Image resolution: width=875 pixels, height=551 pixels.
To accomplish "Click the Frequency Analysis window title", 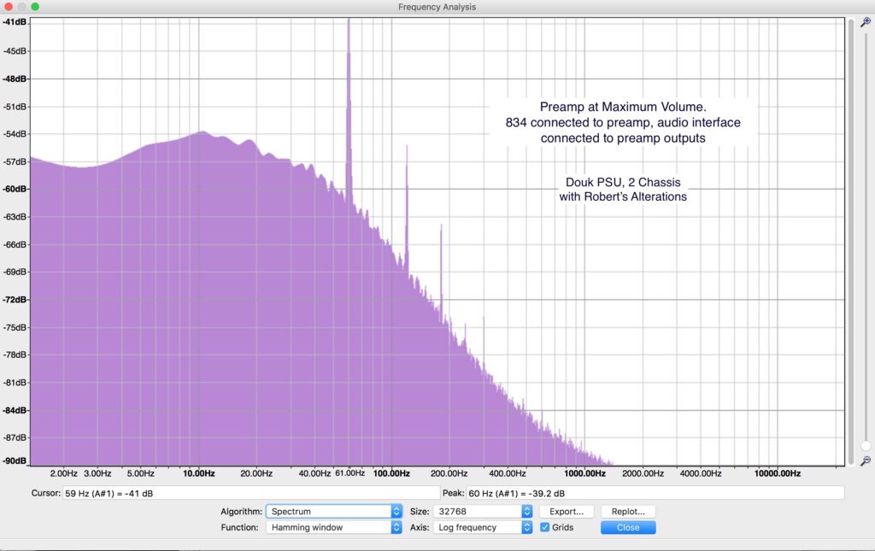I will pyautogui.click(x=437, y=7).
